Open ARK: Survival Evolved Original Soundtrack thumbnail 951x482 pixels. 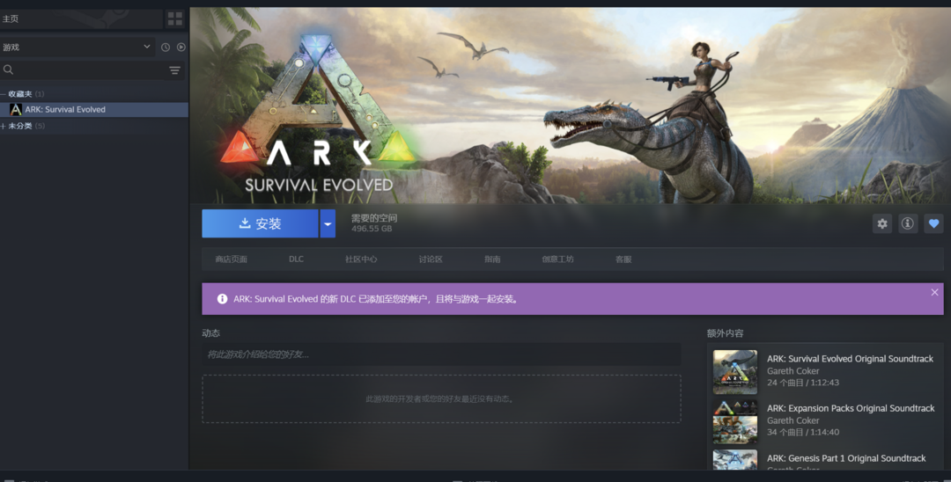click(735, 372)
